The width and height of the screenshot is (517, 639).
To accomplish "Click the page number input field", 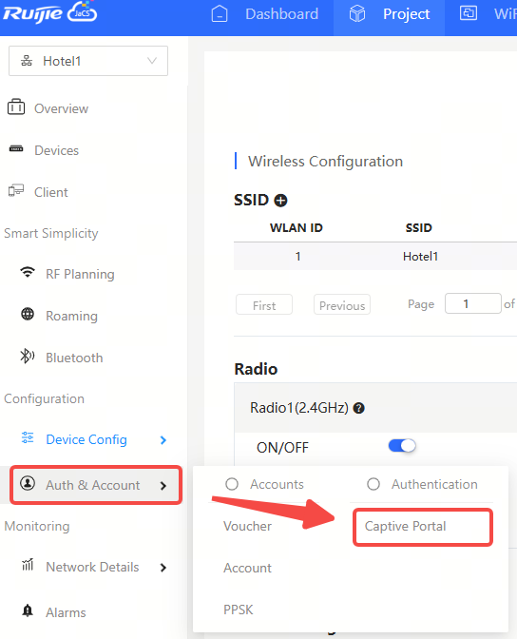I will click(472, 303).
